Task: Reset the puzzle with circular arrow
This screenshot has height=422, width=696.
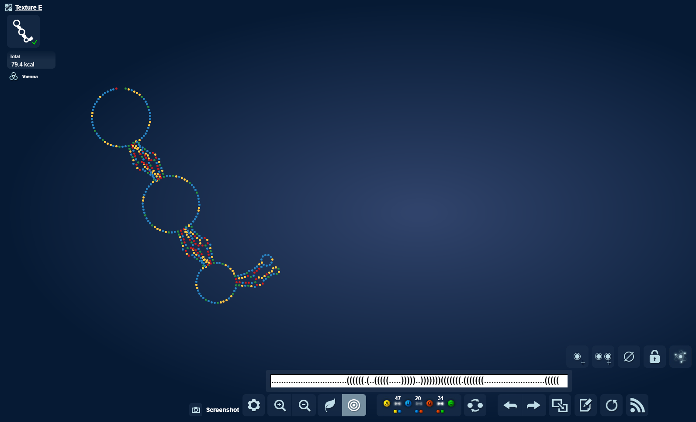Action: 611,405
